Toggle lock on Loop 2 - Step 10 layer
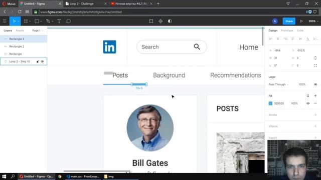The height and width of the screenshot is (180, 321). tap(38, 61)
